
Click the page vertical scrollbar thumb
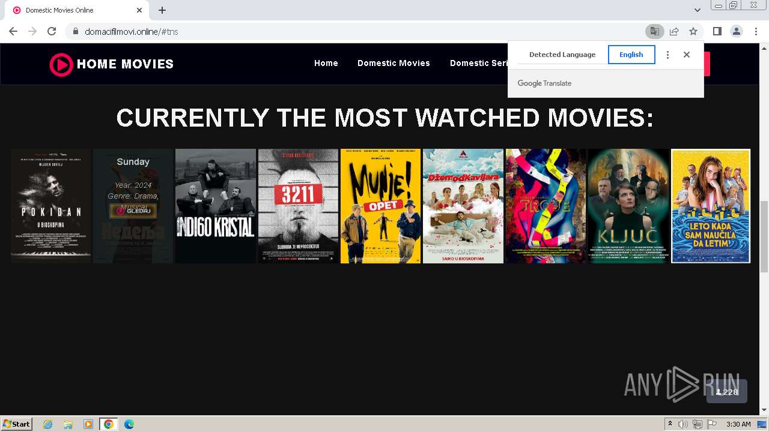coord(764,236)
